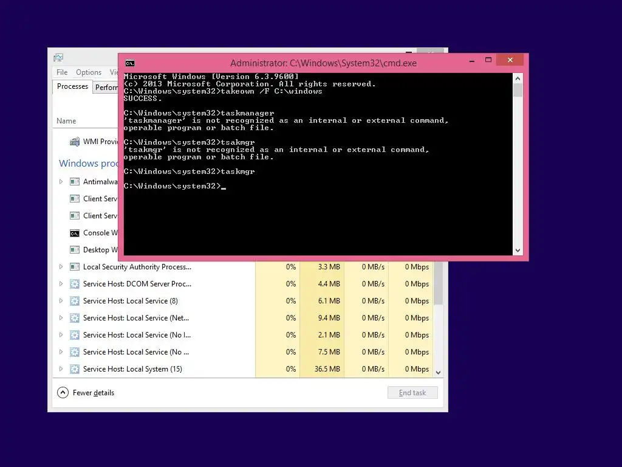Viewport: 622px width, 467px height.
Task: Click the SUCCESS. output line in cmd
Action: click(x=143, y=99)
